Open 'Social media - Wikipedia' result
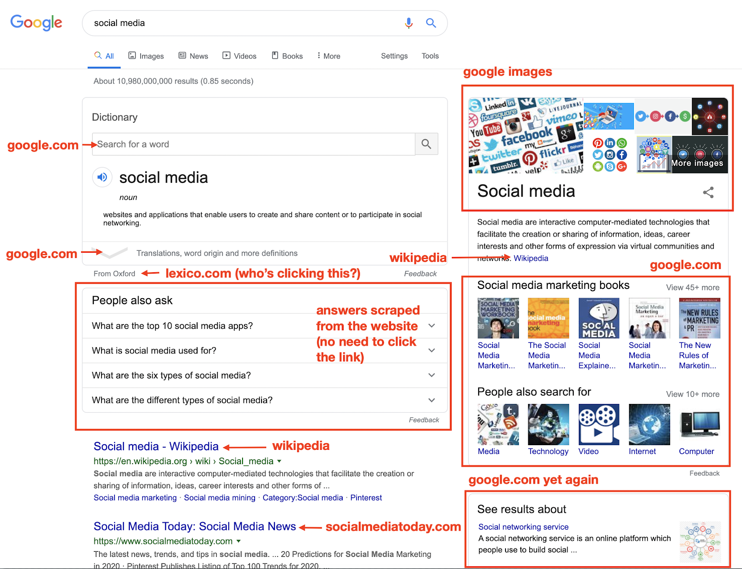 click(156, 446)
